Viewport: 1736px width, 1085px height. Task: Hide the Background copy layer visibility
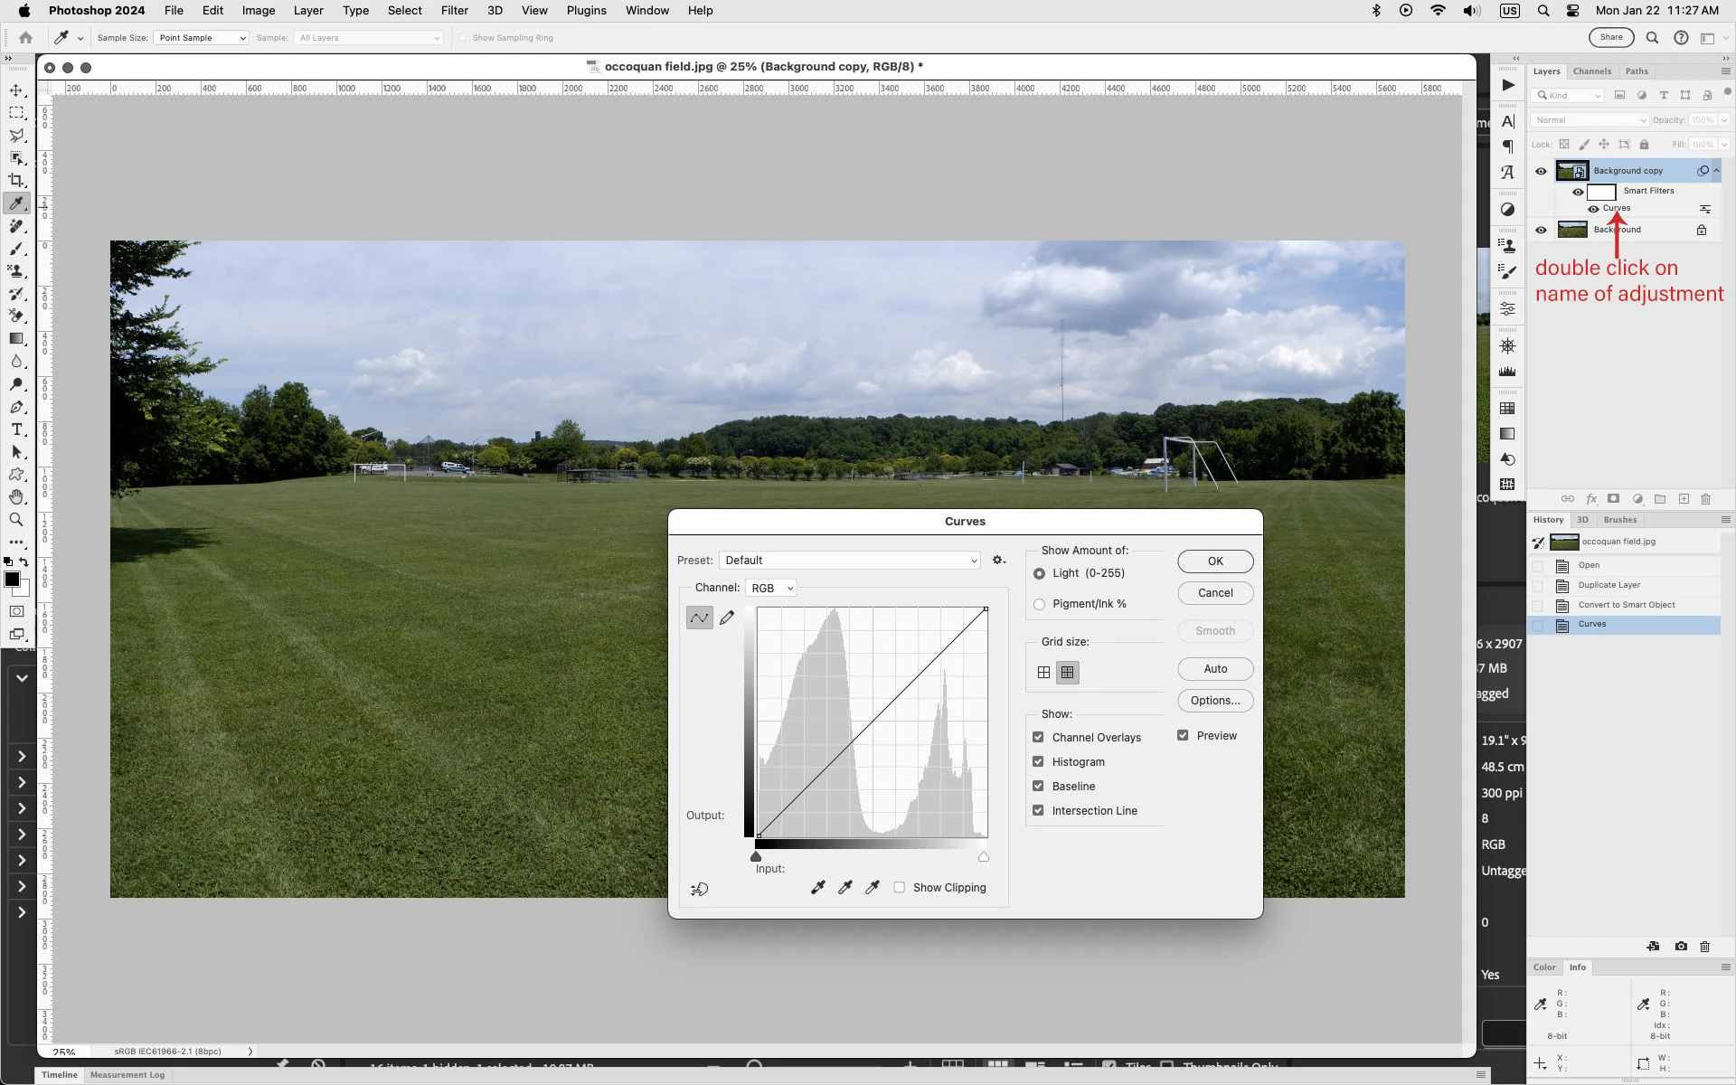[x=1541, y=171]
